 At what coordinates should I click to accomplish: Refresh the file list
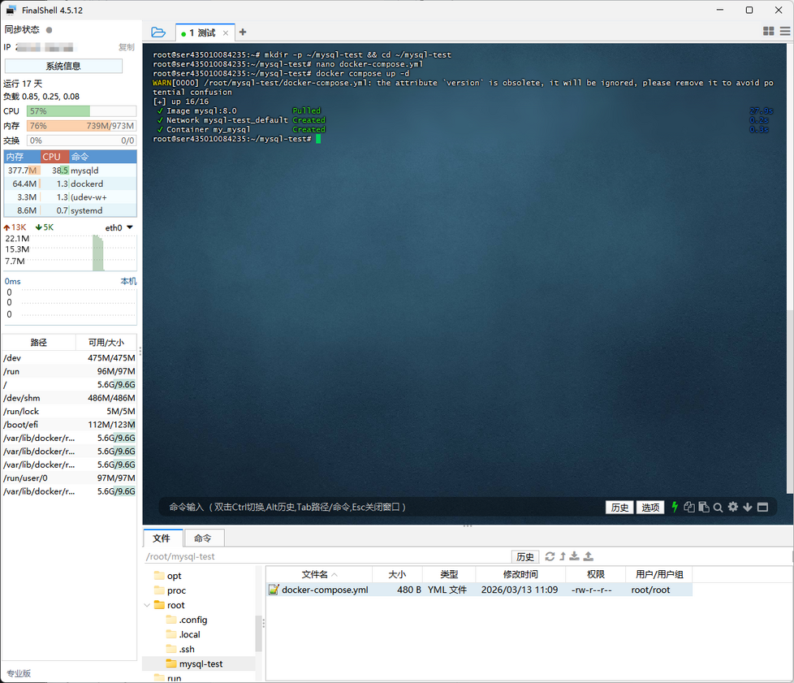[x=550, y=556]
